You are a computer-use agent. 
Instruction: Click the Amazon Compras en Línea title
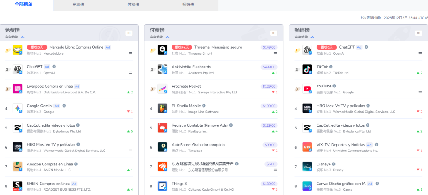point(50,164)
